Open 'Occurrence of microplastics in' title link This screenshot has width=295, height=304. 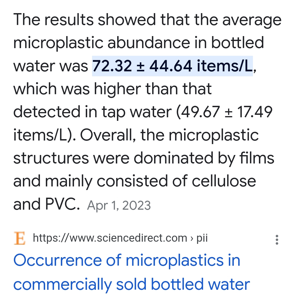127,260
